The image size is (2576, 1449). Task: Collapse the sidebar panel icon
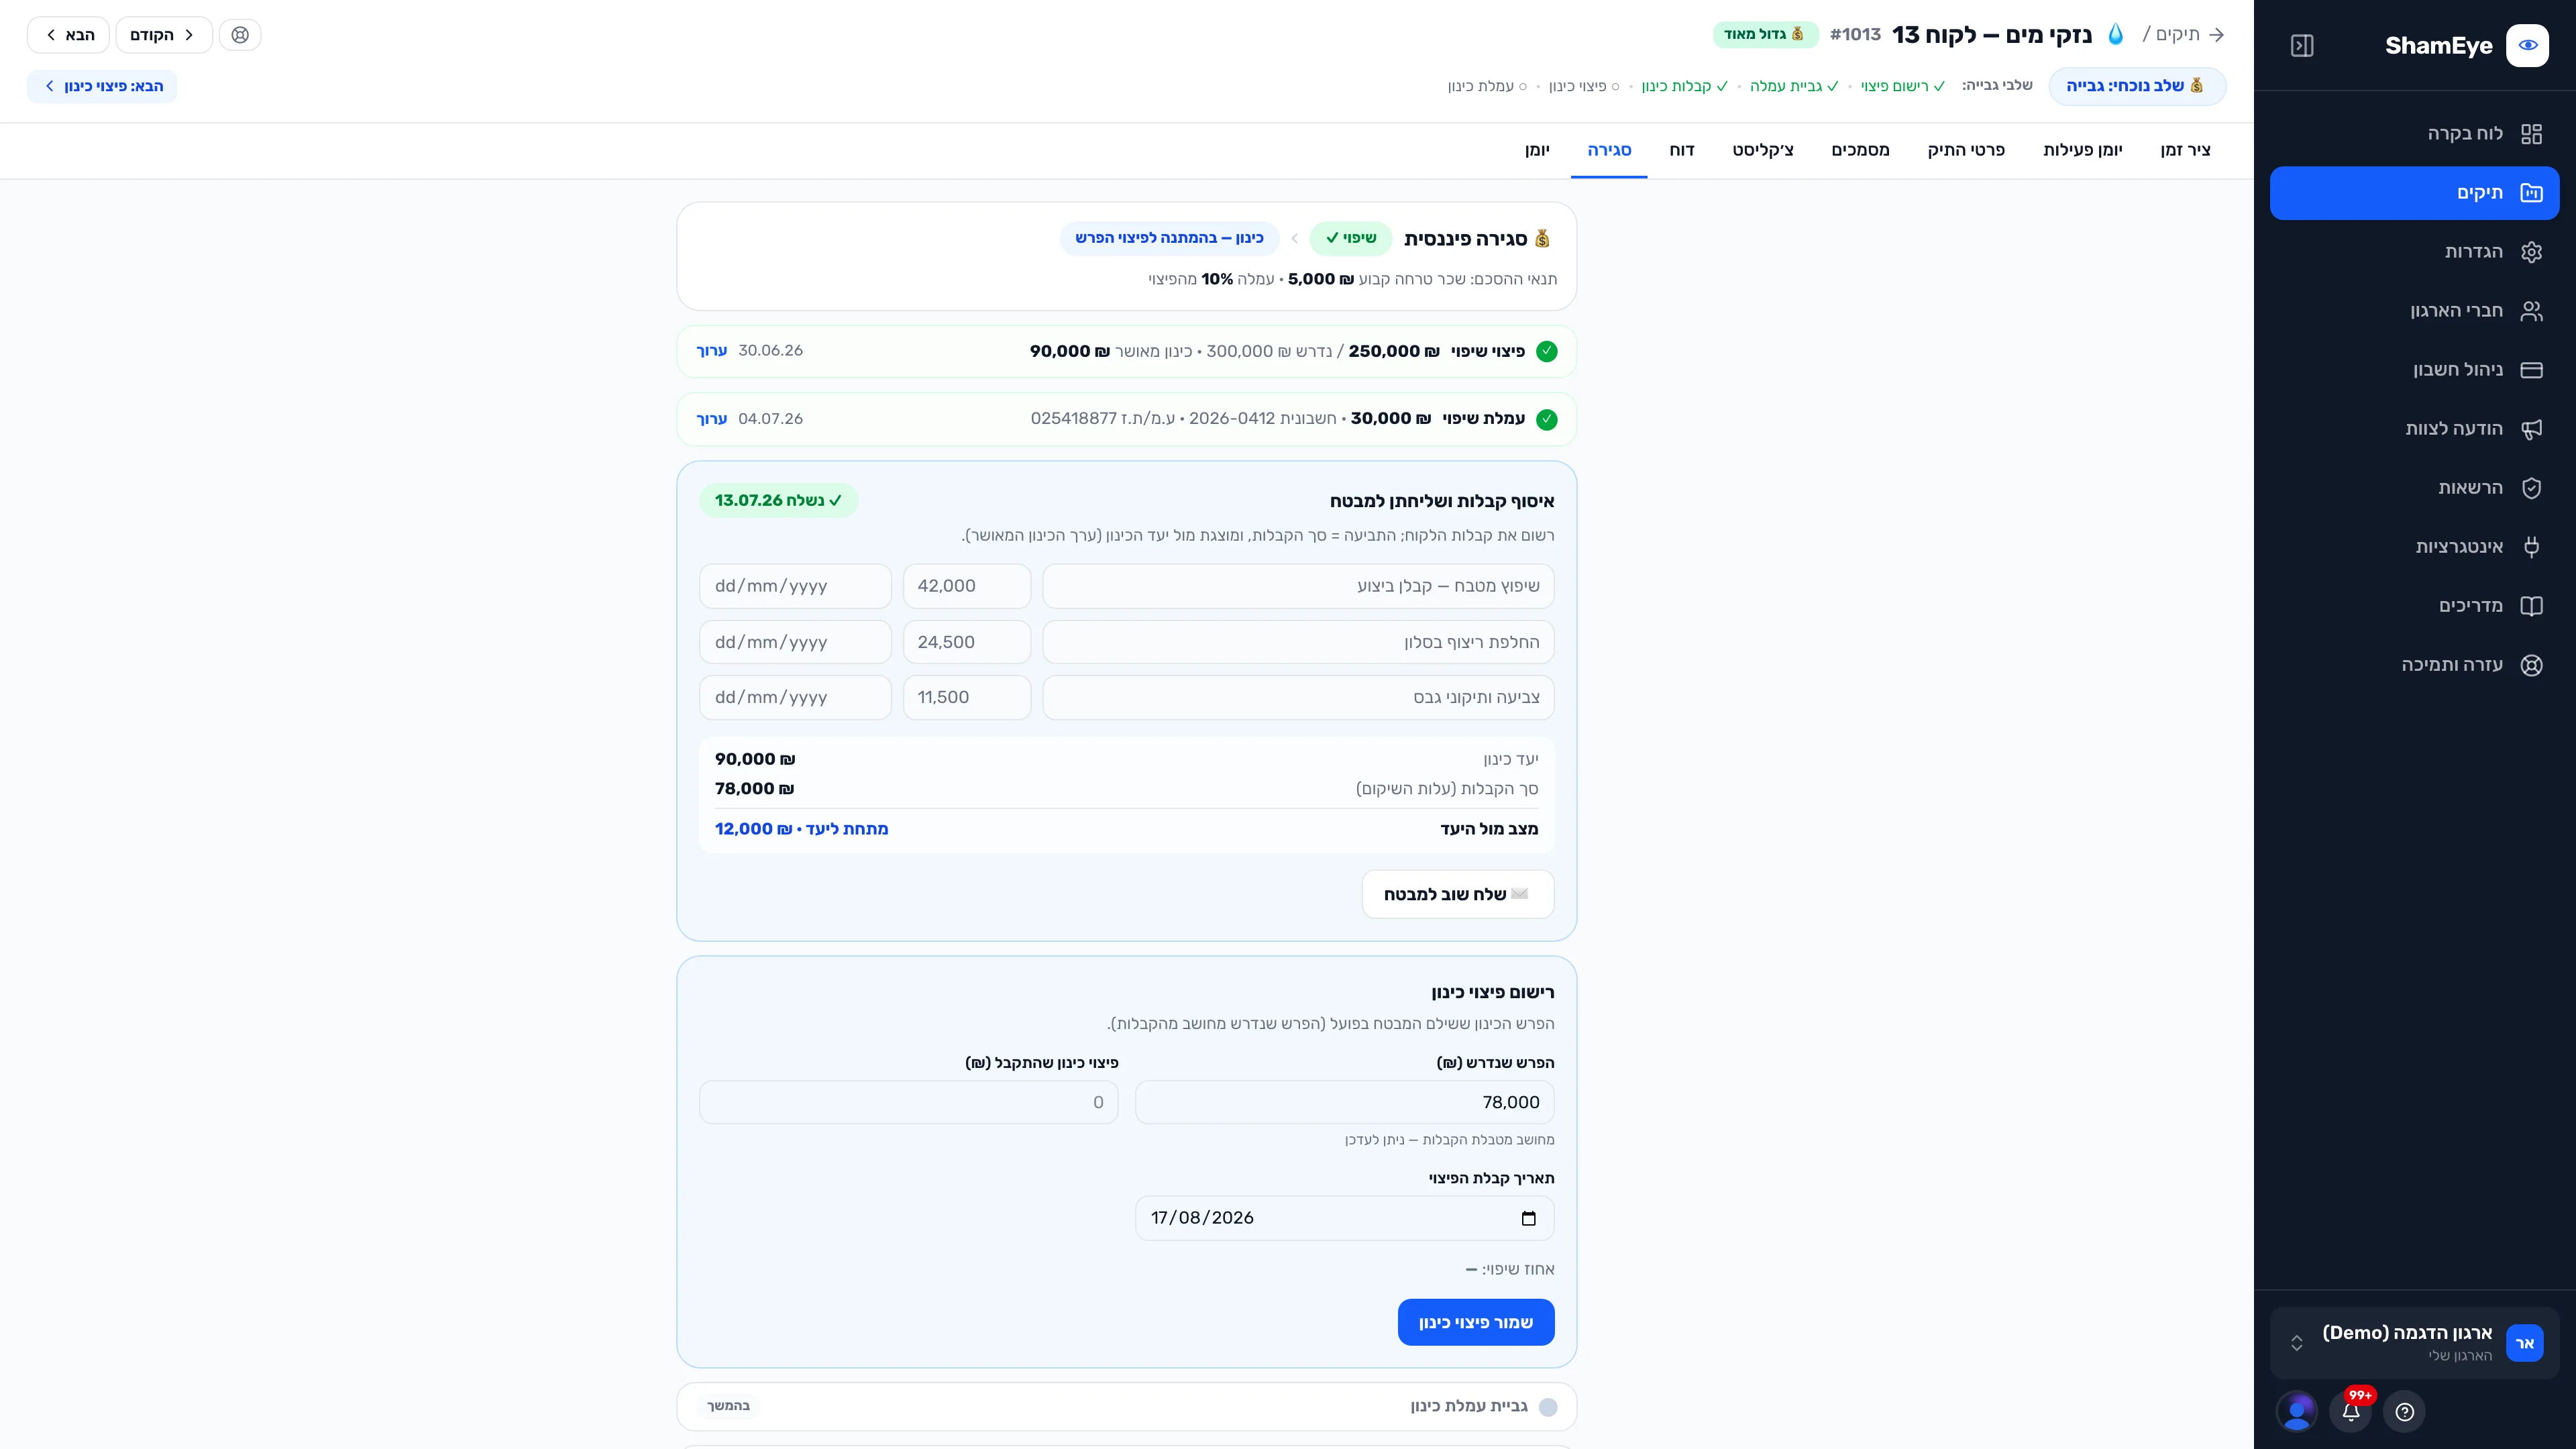point(2301,46)
